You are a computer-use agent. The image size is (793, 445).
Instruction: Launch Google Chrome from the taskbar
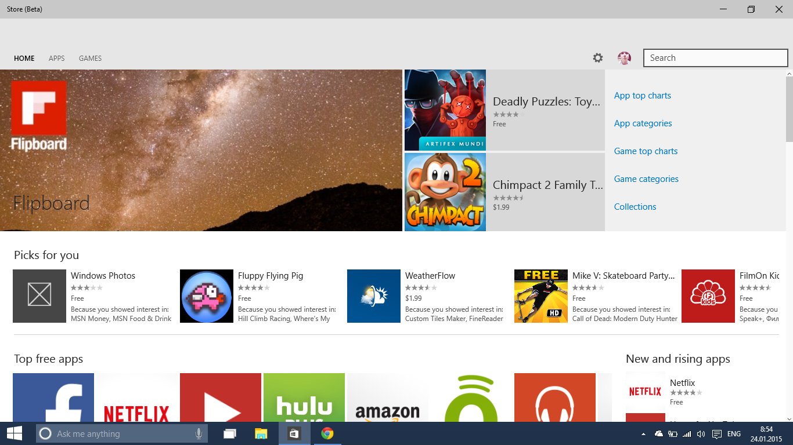coord(327,433)
